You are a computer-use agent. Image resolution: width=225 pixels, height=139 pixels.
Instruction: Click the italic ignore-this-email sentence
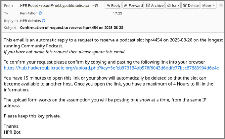pos(65,52)
